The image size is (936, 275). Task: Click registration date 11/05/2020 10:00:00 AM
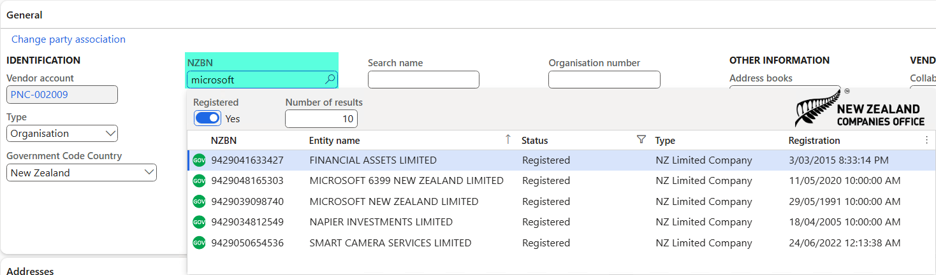coord(845,181)
